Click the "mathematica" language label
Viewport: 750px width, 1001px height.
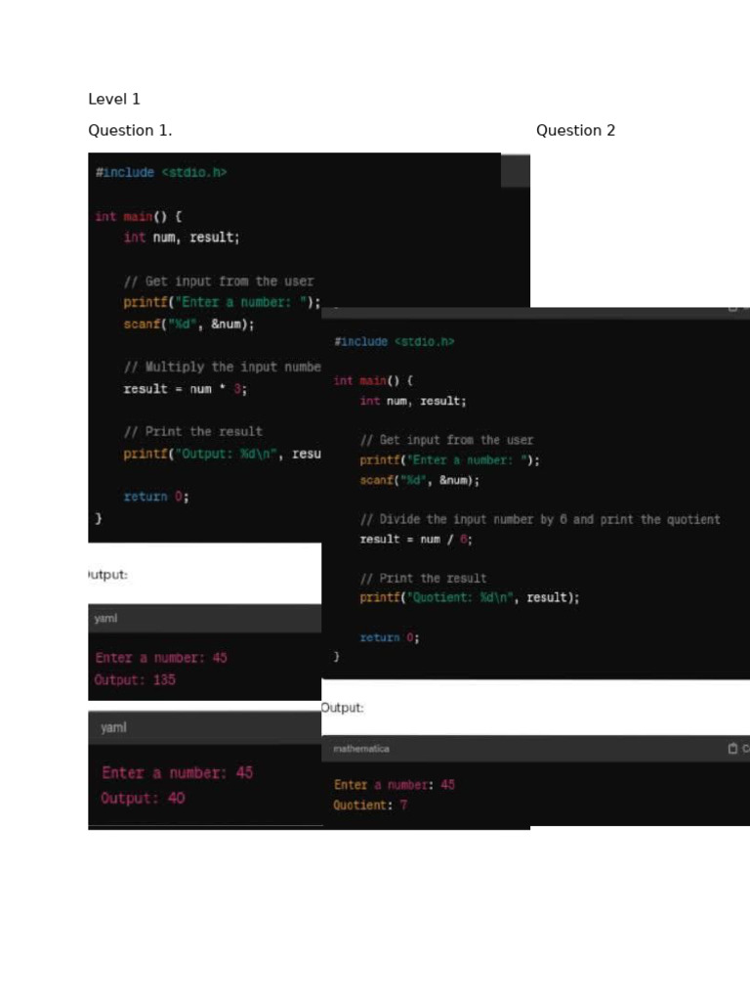click(x=361, y=748)
